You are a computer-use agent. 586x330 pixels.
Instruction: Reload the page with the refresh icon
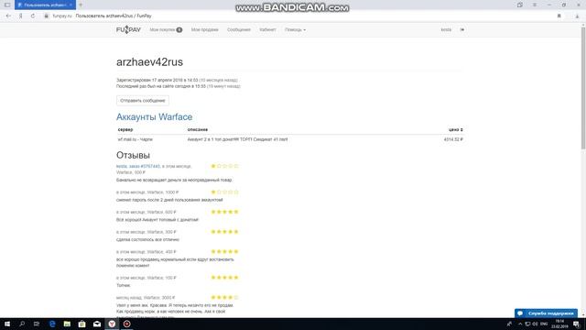pos(33,16)
